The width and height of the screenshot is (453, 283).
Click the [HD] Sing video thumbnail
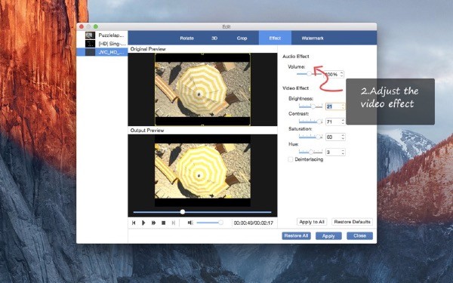(90, 44)
